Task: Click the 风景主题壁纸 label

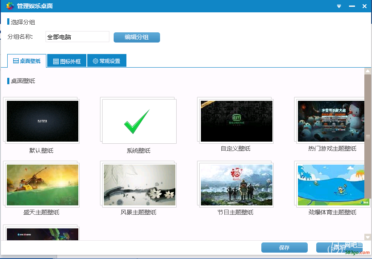Action: coord(139,212)
